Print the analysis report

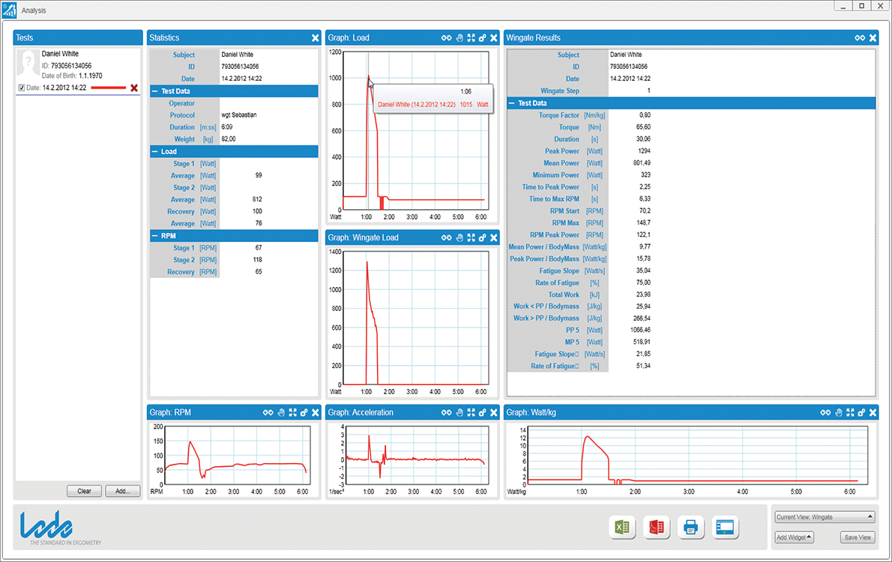point(690,528)
